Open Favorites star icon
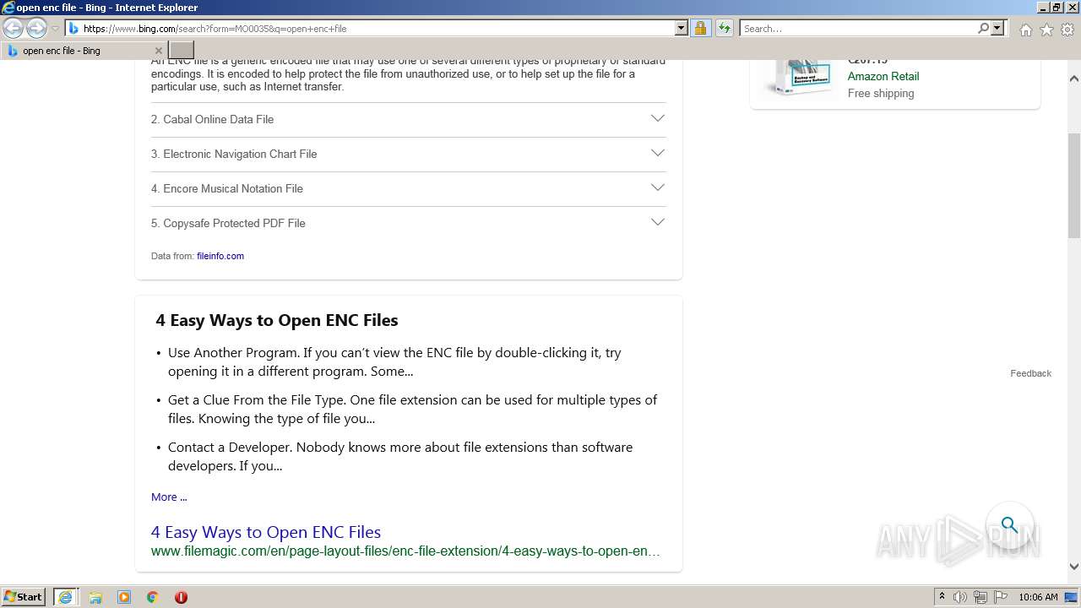The height and width of the screenshot is (608, 1081). (1046, 30)
